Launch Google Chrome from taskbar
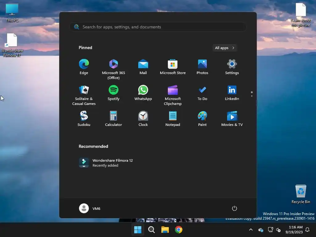This screenshot has height=237, width=316. pyautogui.click(x=179, y=230)
